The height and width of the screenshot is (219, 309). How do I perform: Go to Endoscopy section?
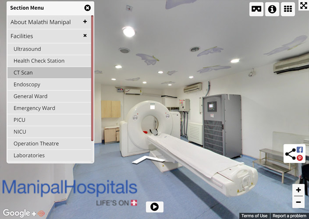[49, 85]
